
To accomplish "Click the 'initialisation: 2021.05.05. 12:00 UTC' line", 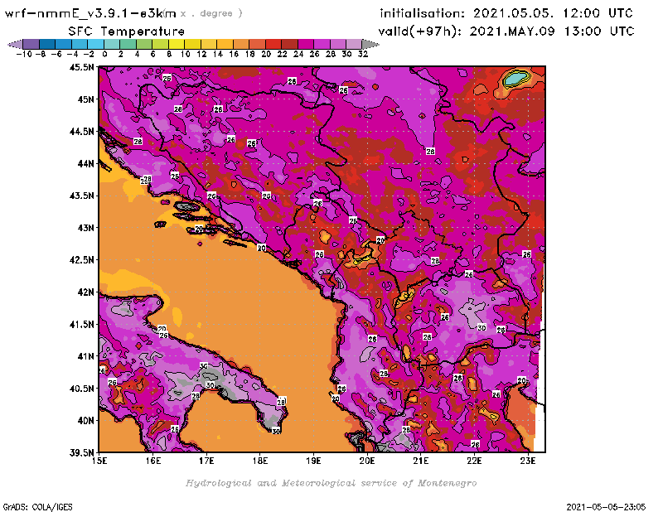I will tap(506, 13).
